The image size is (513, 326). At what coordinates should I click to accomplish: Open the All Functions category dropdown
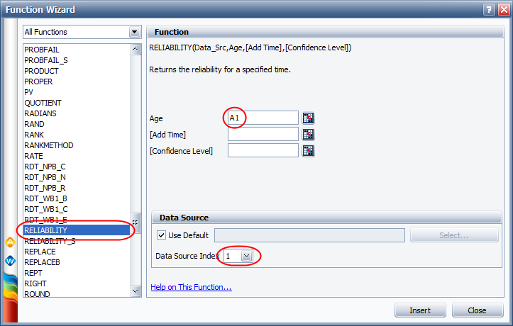[x=134, y=32]
